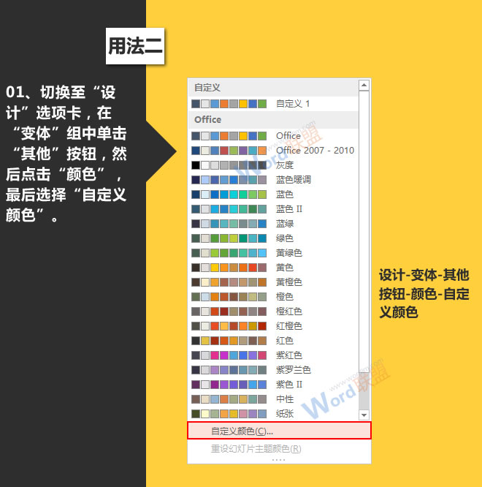Viewport: 482px width, 487px height.
Task: Select the 绿色 theme colors
Action: (x=284, y=238)
